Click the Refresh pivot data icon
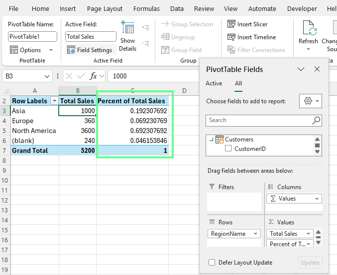Viewport: 337px width, 275px height. click(x=308, y=30)
